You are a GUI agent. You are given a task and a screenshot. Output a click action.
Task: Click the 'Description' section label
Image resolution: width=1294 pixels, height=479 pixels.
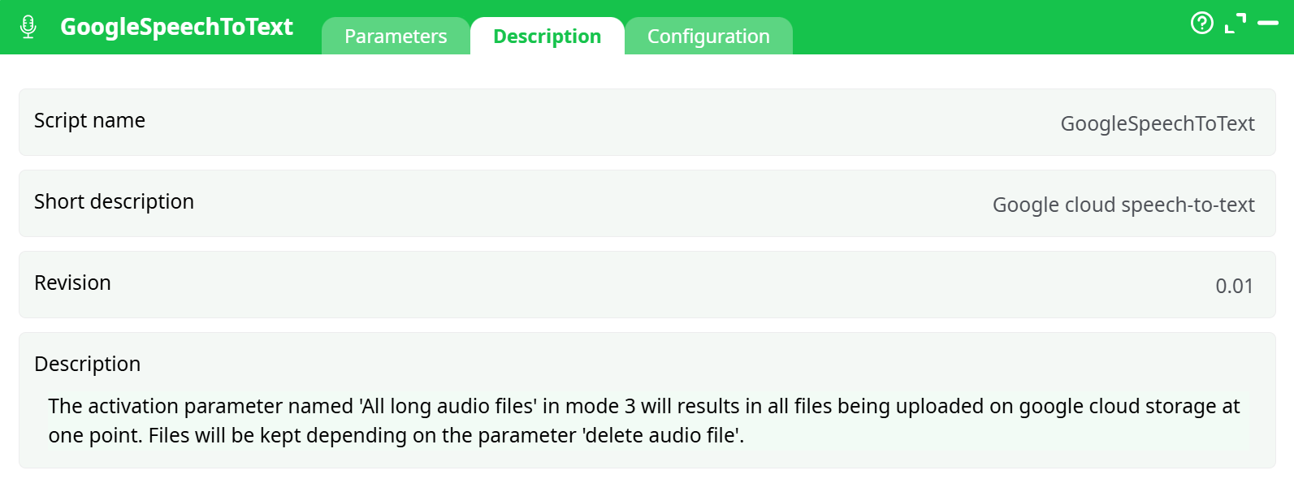[88, 364]
